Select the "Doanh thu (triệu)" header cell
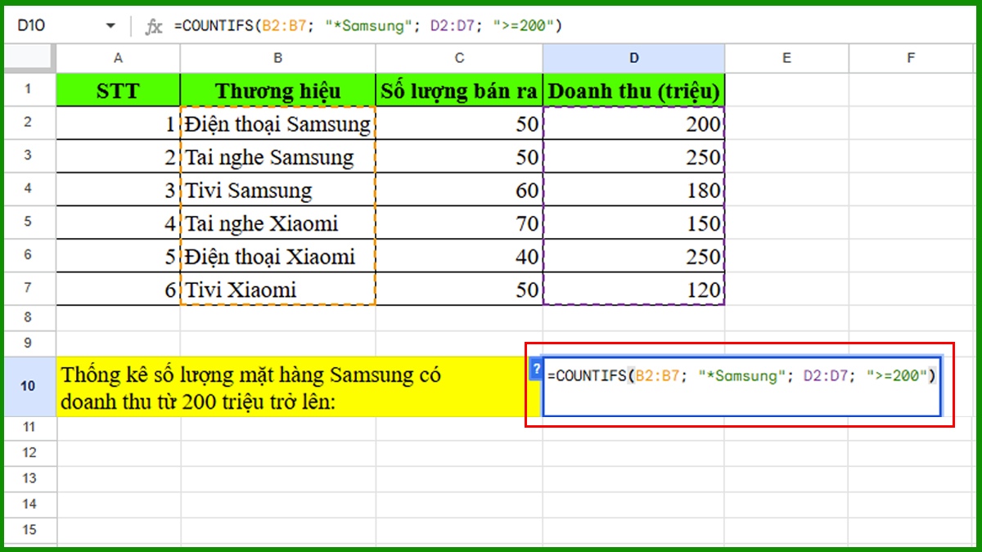The height and width of the screenshot is (552, 982). (x=634, y=91)
